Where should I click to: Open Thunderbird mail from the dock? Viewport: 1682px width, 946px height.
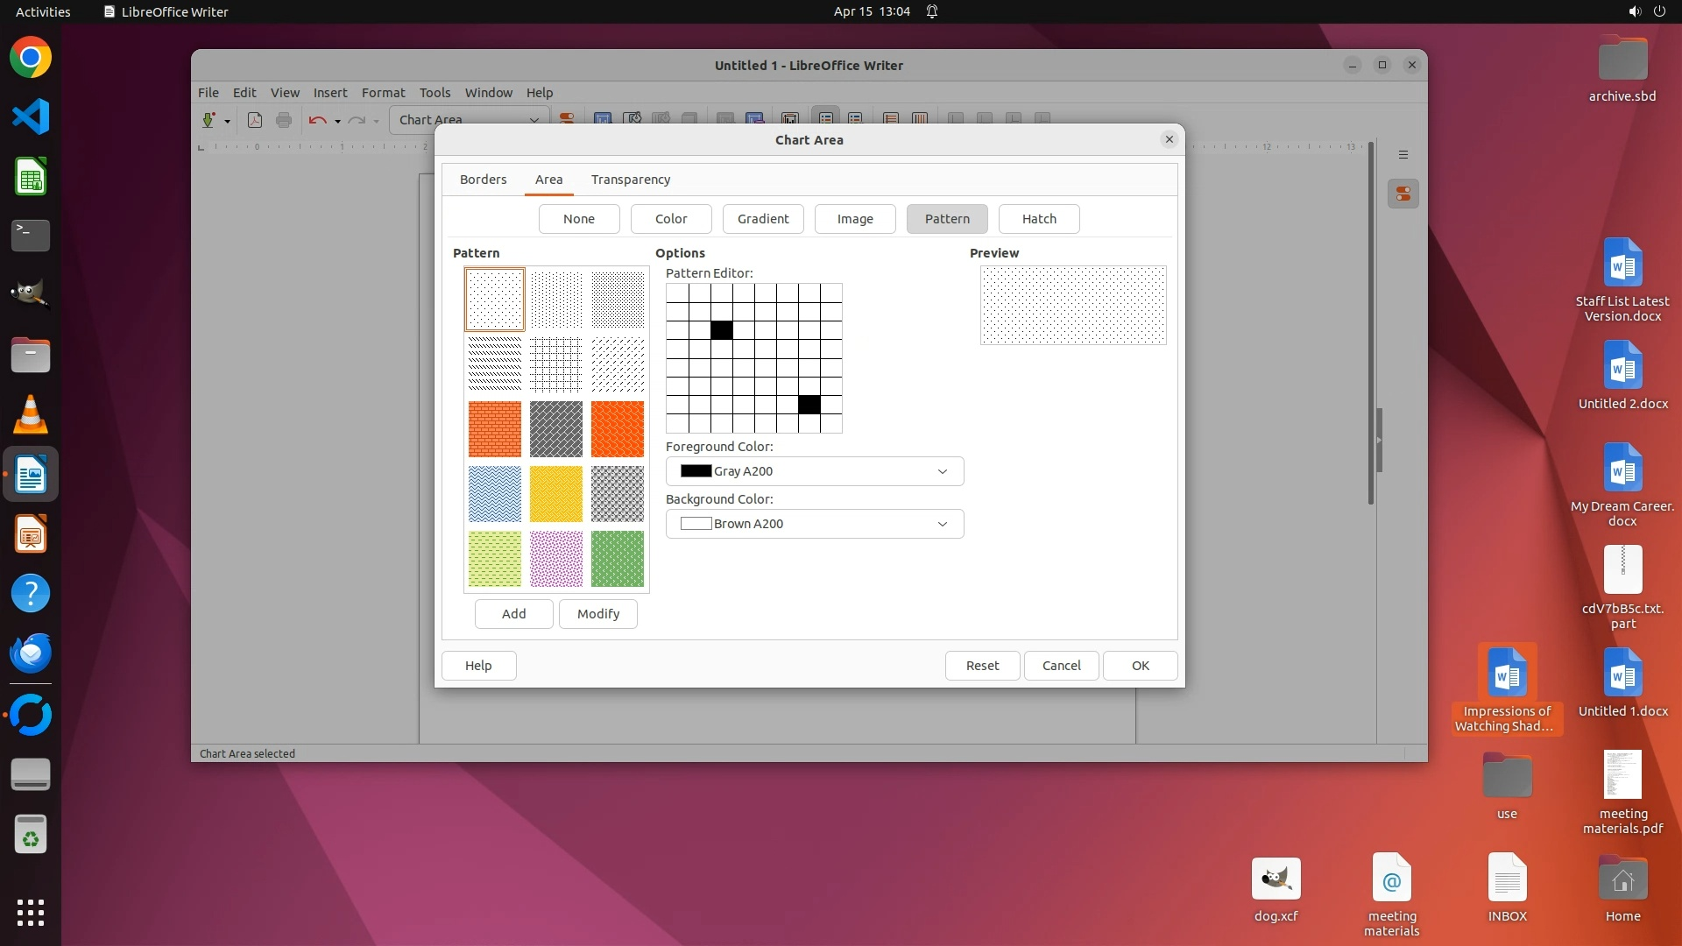(x=31, y=653)
